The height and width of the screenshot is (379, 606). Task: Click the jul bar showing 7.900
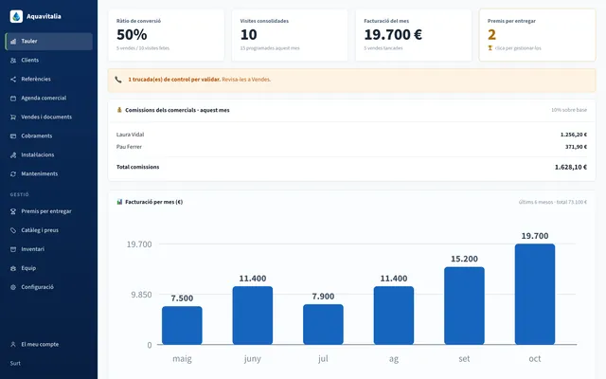pos(323,324)
